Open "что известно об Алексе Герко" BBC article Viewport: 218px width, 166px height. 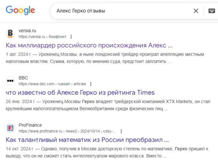(x=80, y=93)
